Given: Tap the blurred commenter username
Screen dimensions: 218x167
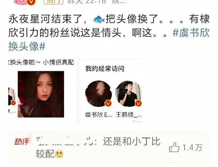Looking at the screenshot, I should pyautogui.click(x=64, y=141).
